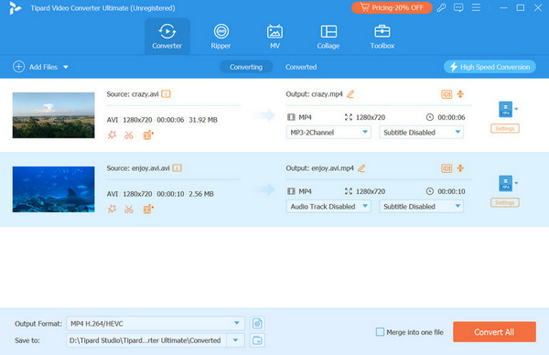Expand the Add Files dropdown arrow
Image resolution: width=549 pixels, height=355 pixels.
(x=66, y=67)
